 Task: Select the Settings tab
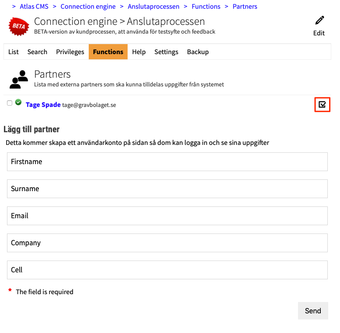click(x=166, y=52)
